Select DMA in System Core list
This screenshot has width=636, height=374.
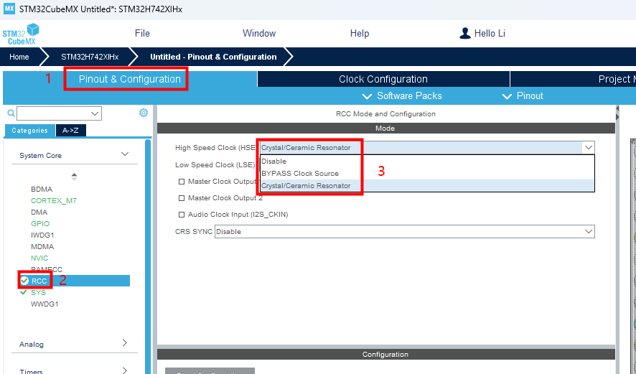click(39, 212)
